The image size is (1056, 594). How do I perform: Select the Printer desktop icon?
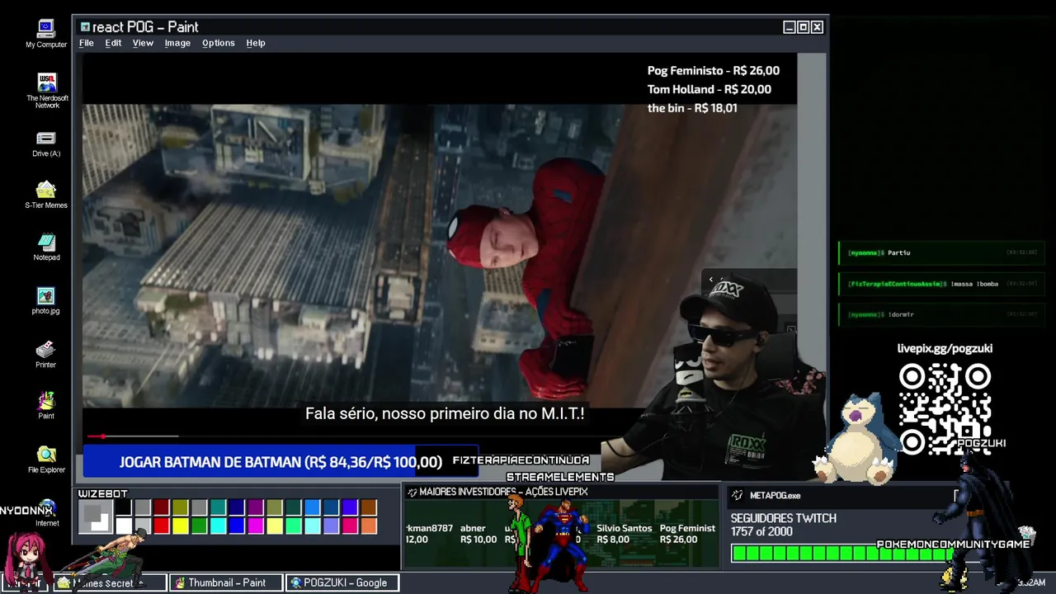46,354
